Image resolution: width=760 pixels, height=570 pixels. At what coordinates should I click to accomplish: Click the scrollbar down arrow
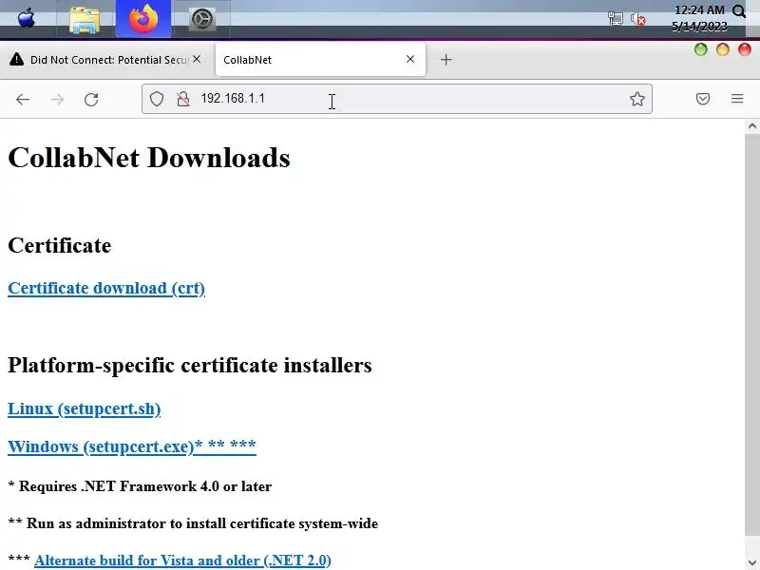click(752, 562)
